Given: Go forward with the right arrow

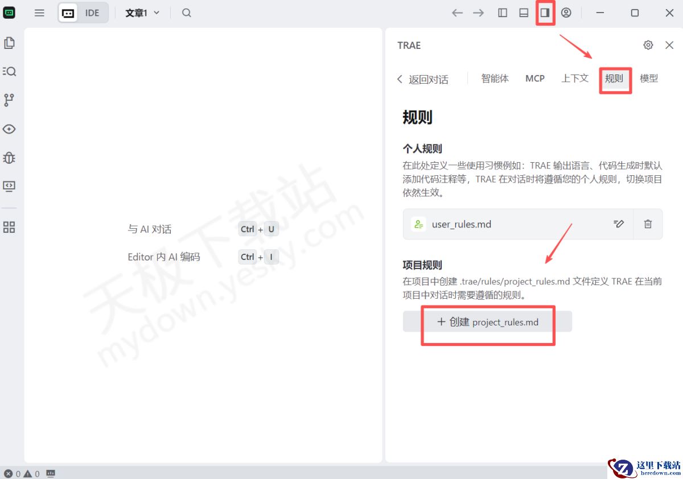Looking at the screenshot, I should pyautogui.click(x=479, y=13).
